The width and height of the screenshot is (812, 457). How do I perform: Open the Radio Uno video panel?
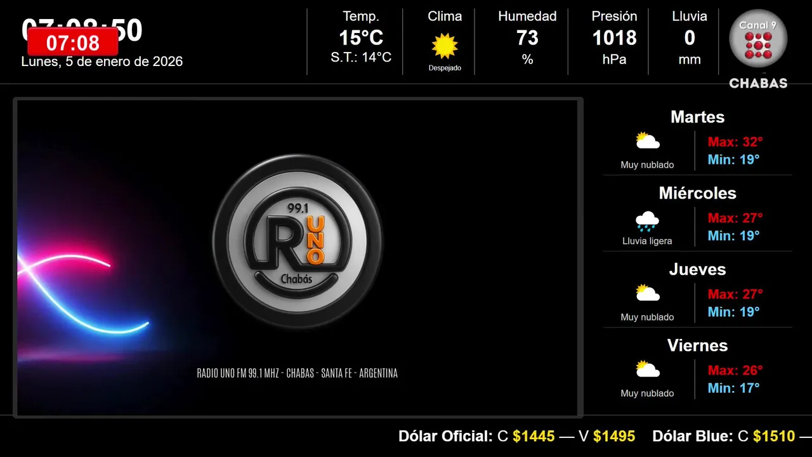tap(298, 258)
